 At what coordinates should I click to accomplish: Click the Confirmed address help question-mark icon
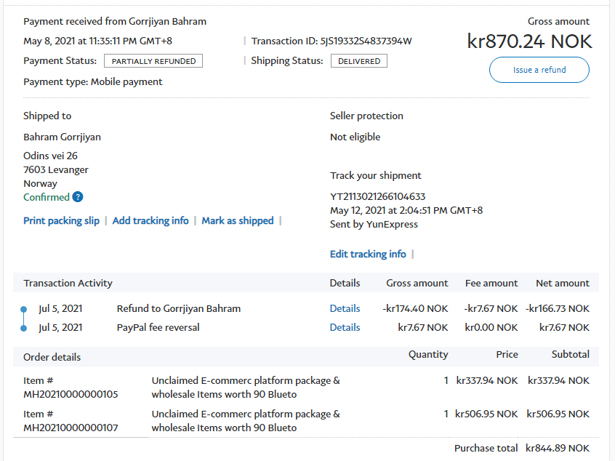[x=78, y=197]
